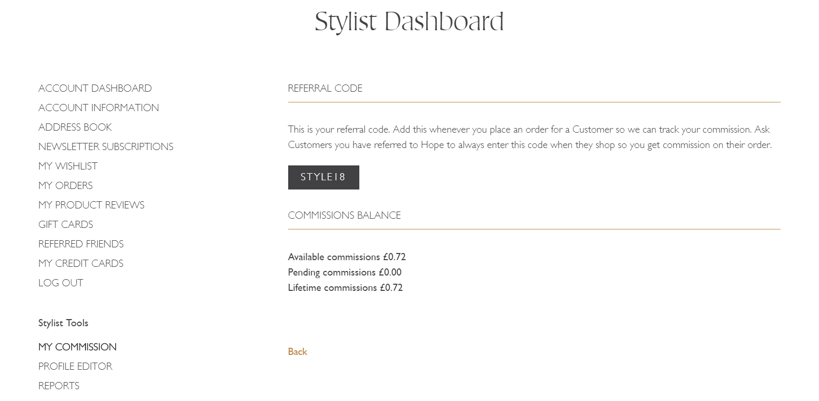Go to Gift Cards section
This screenshot has width=819, height=401.
66,224
